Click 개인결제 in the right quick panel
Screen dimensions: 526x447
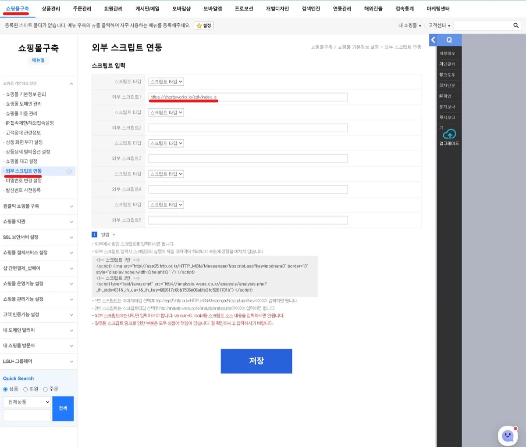click(x=447, y=64)
